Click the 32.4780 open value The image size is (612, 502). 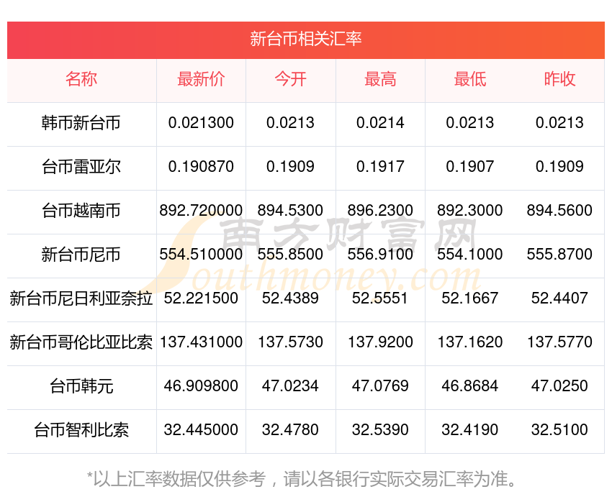tap(290, 430)
